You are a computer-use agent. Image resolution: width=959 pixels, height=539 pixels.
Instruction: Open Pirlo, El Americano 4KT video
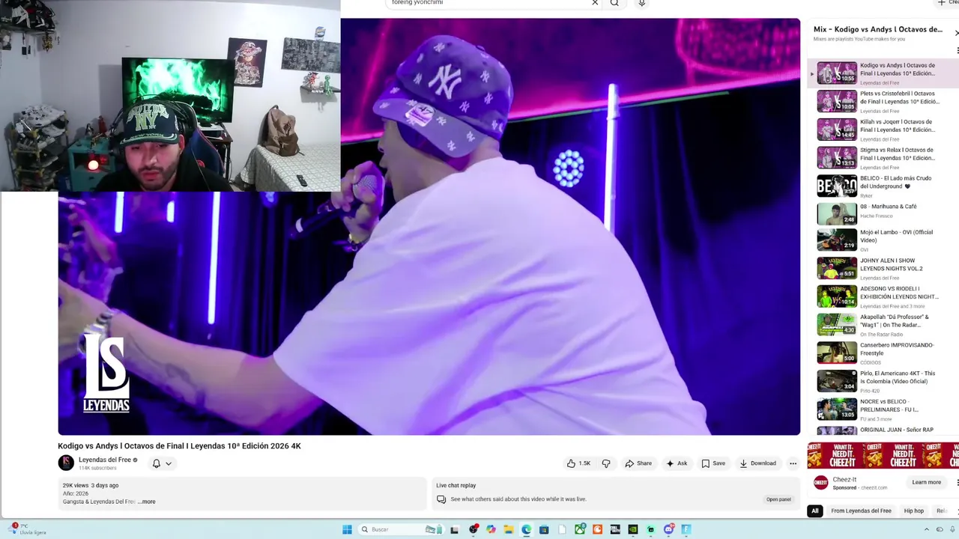point(877,381)
